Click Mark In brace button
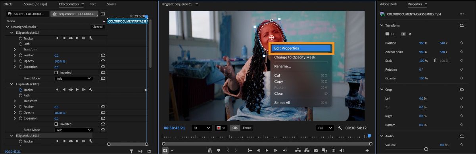 coord(228,150)
